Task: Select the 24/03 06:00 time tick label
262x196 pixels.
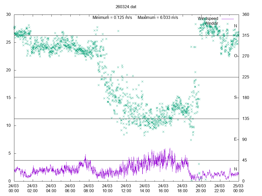Action: click(70, 188)
